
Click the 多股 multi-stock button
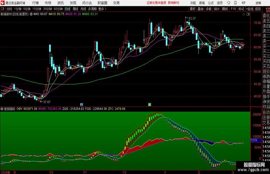tap(209, 9)
